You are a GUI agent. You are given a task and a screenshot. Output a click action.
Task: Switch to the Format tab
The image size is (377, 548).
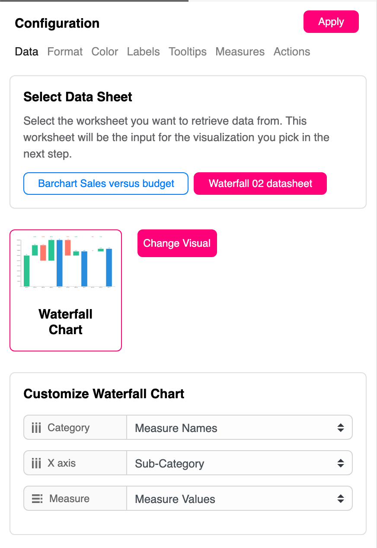point(65,52)
